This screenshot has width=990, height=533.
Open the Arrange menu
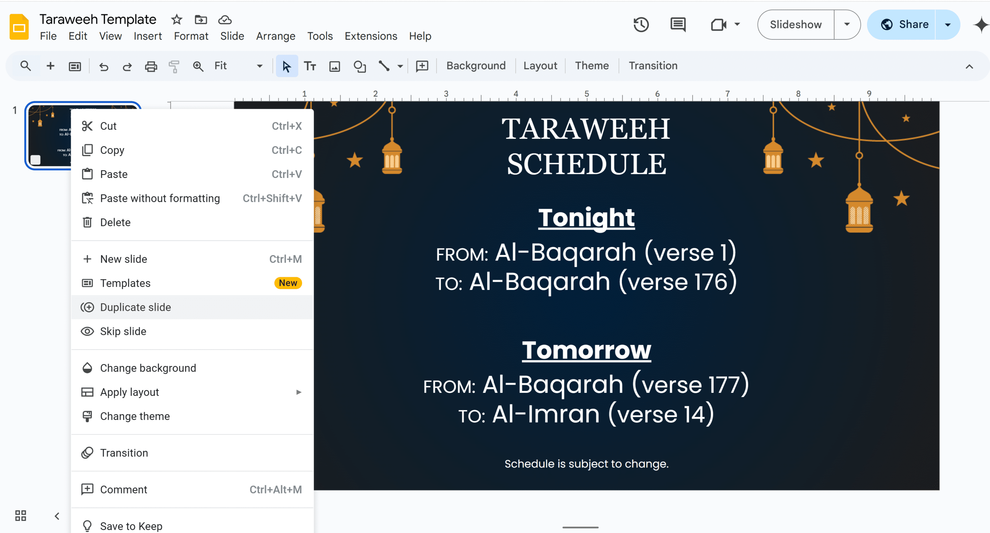pos(275,36)
